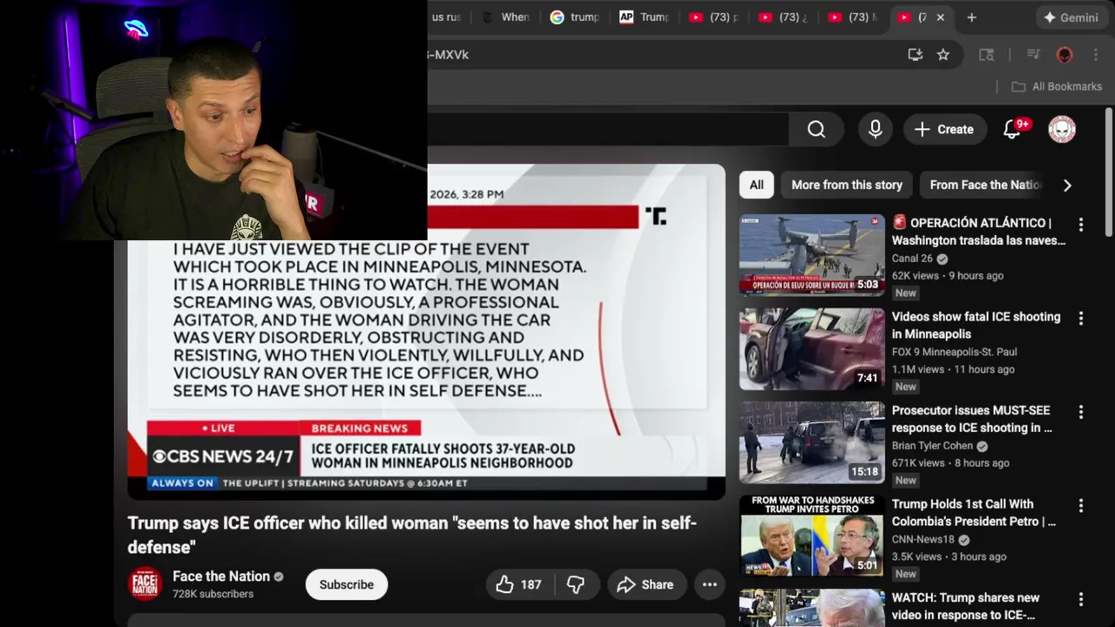The image size is (1115, 627).
Task: Open 'Trump Holds 1st Call' video title
Action: point(974,513)
